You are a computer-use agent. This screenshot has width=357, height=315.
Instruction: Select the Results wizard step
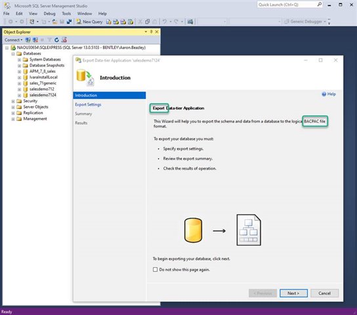click(x=81, y=123)
